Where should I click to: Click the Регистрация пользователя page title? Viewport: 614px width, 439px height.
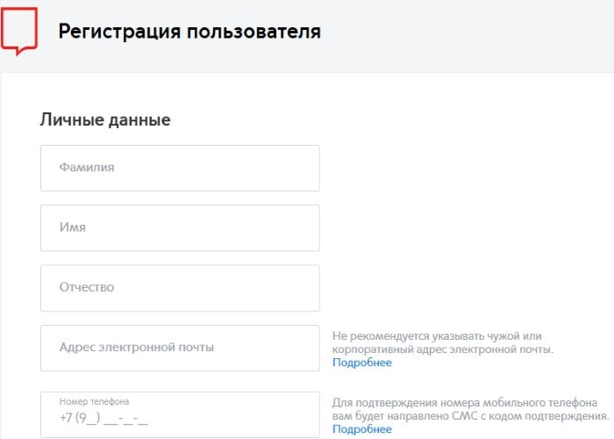[189, 32]
